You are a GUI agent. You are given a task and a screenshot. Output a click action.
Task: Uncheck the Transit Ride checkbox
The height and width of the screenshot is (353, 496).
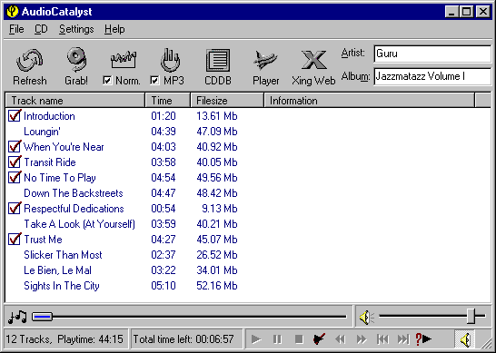tap(15, 162)
